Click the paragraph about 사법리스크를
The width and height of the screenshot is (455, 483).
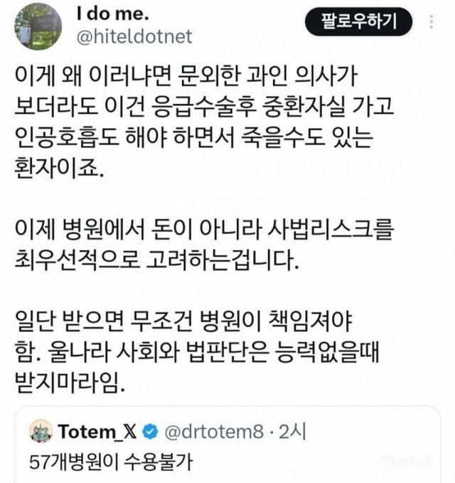click(205, 245)
